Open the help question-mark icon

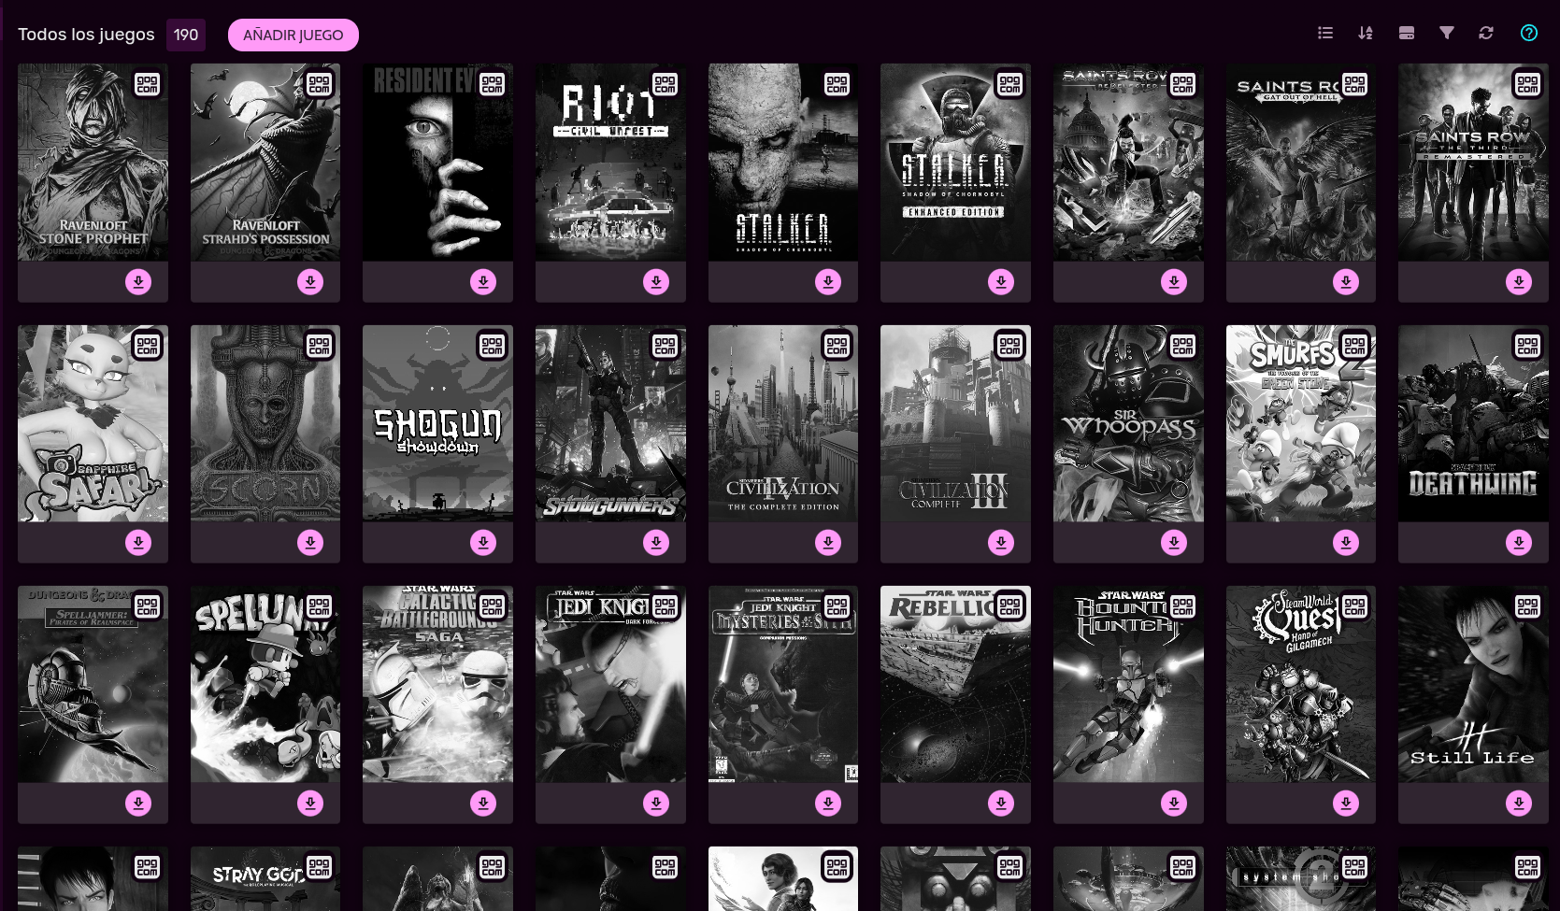[1528, 33]
